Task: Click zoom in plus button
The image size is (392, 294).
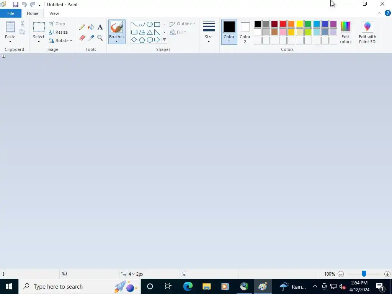Action: click(387, 274)
